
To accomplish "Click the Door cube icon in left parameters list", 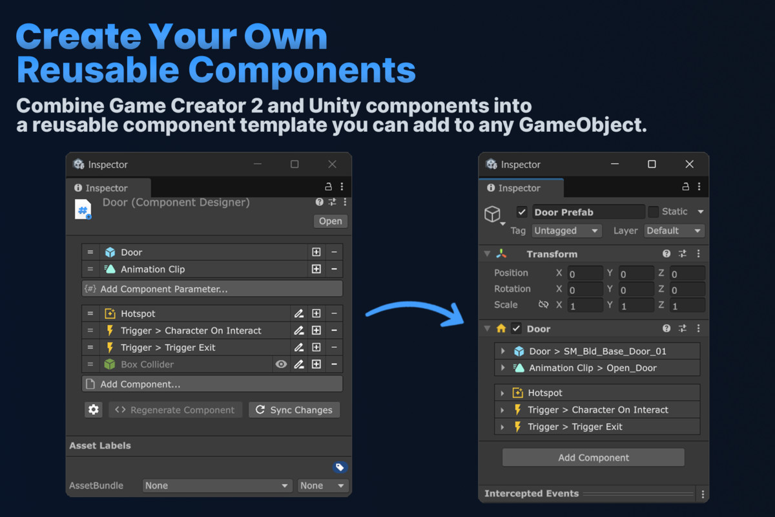I will pyautogui.click(x=110, y=253).
